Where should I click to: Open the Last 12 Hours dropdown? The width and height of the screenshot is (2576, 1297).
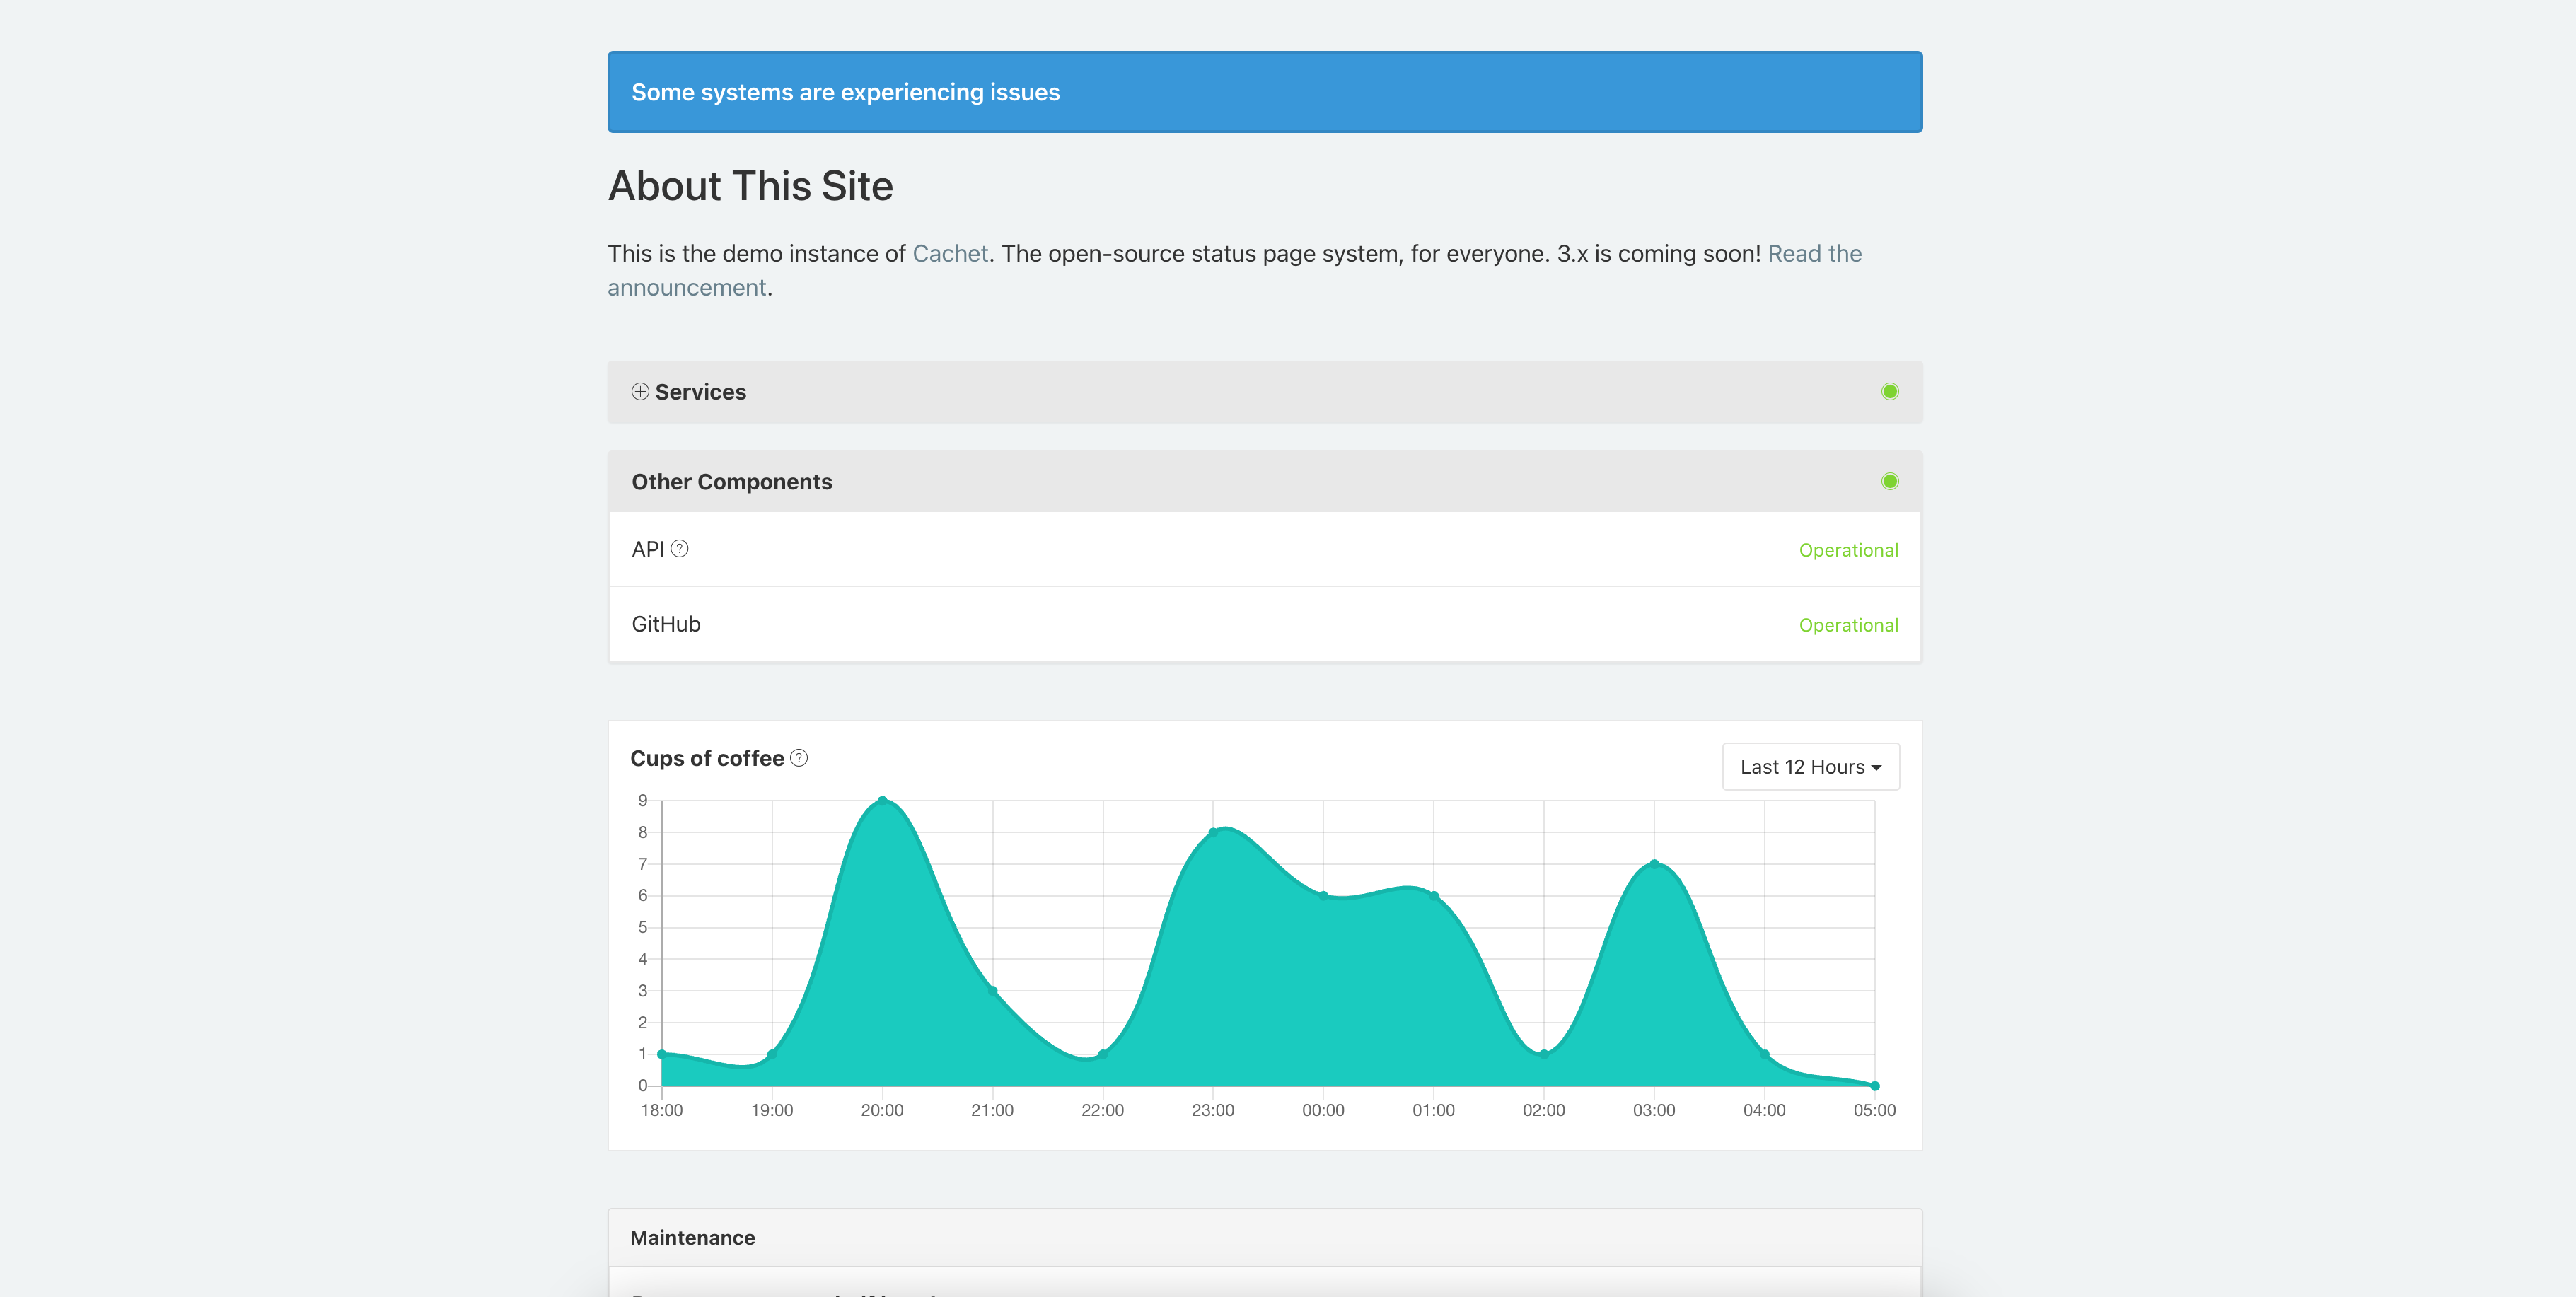click(1810, 767)
